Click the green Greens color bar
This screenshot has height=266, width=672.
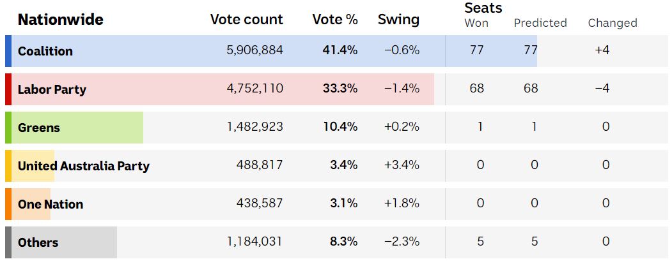point(8,128)
